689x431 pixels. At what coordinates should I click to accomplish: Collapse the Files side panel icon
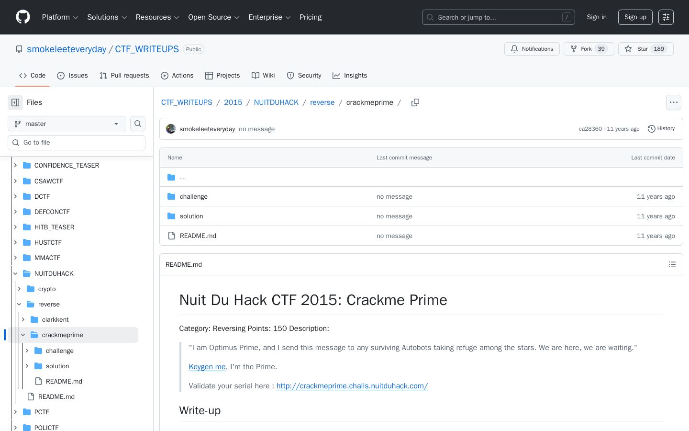pos(15,102)
